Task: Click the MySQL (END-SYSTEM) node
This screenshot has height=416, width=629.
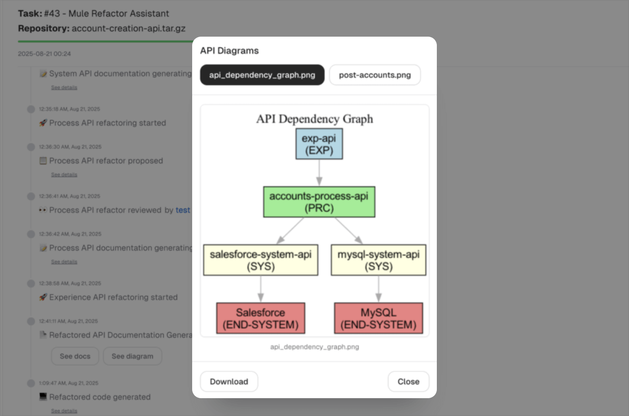Action: click(378, 318)
